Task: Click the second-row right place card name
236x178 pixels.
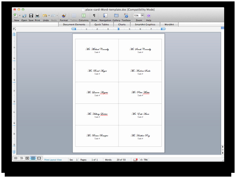Action: [140, 71]
